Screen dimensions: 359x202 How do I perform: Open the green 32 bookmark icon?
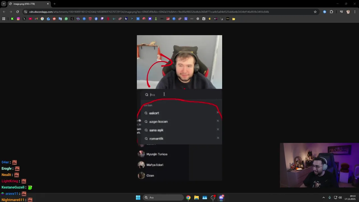[x=66, y=19]
